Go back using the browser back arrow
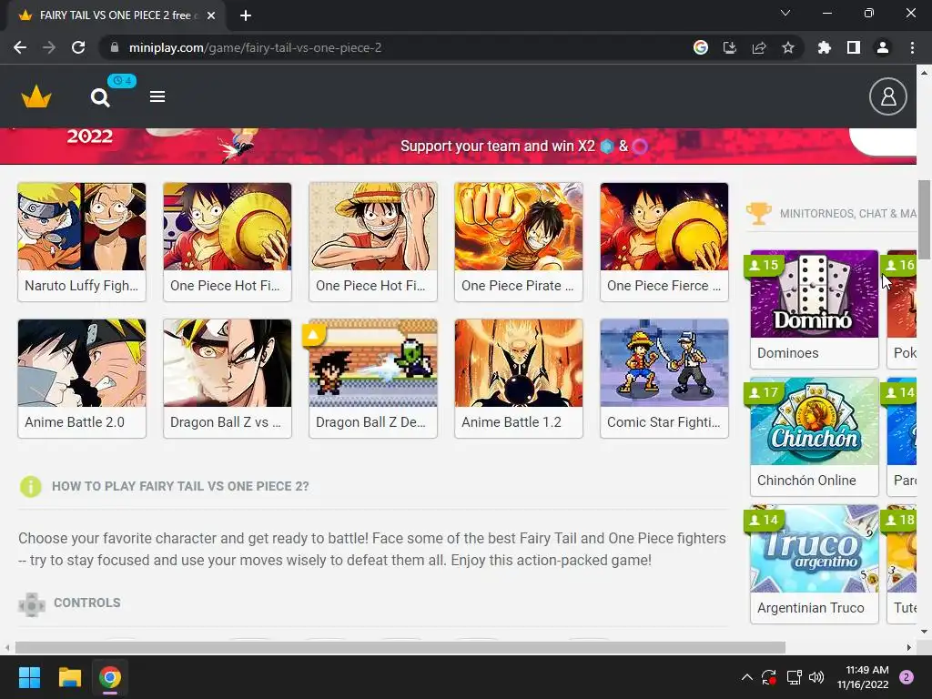This screenshot has height=699, width=932. pos(20,47)
